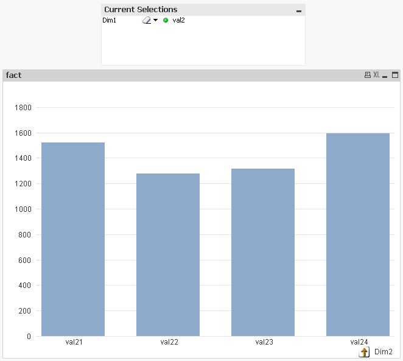Click the Current Selections title bar
Screen dimensions: 403x361
click(x=203, y=10)
